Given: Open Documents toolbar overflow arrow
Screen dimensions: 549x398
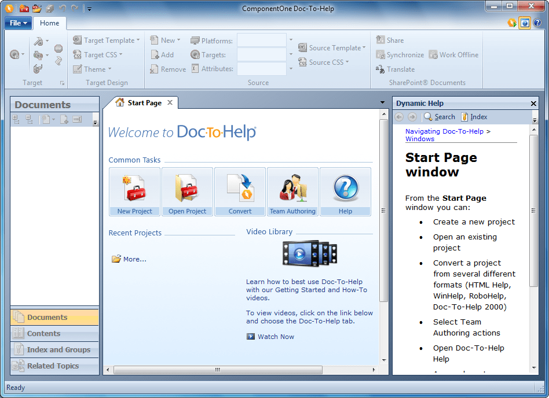Looking at the screenshot, I should click(95, 123).
